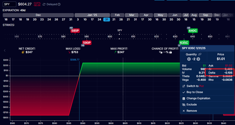Click the x2 badge on 640C

(x=189, y=28)
